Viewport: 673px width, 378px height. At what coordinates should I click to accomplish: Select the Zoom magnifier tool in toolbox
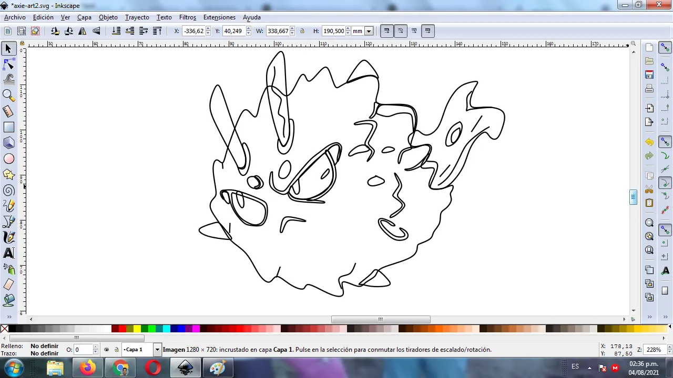[x=8, y=96]
